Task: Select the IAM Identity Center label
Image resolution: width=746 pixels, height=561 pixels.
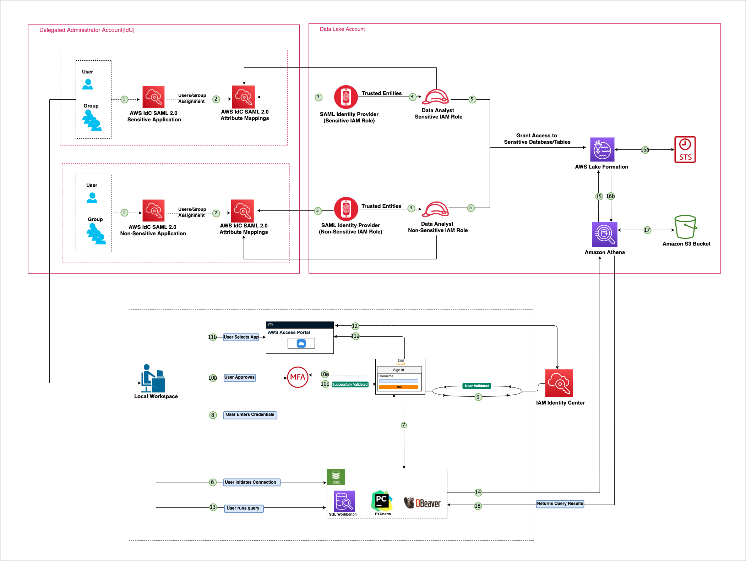Action: coord(560,403)
